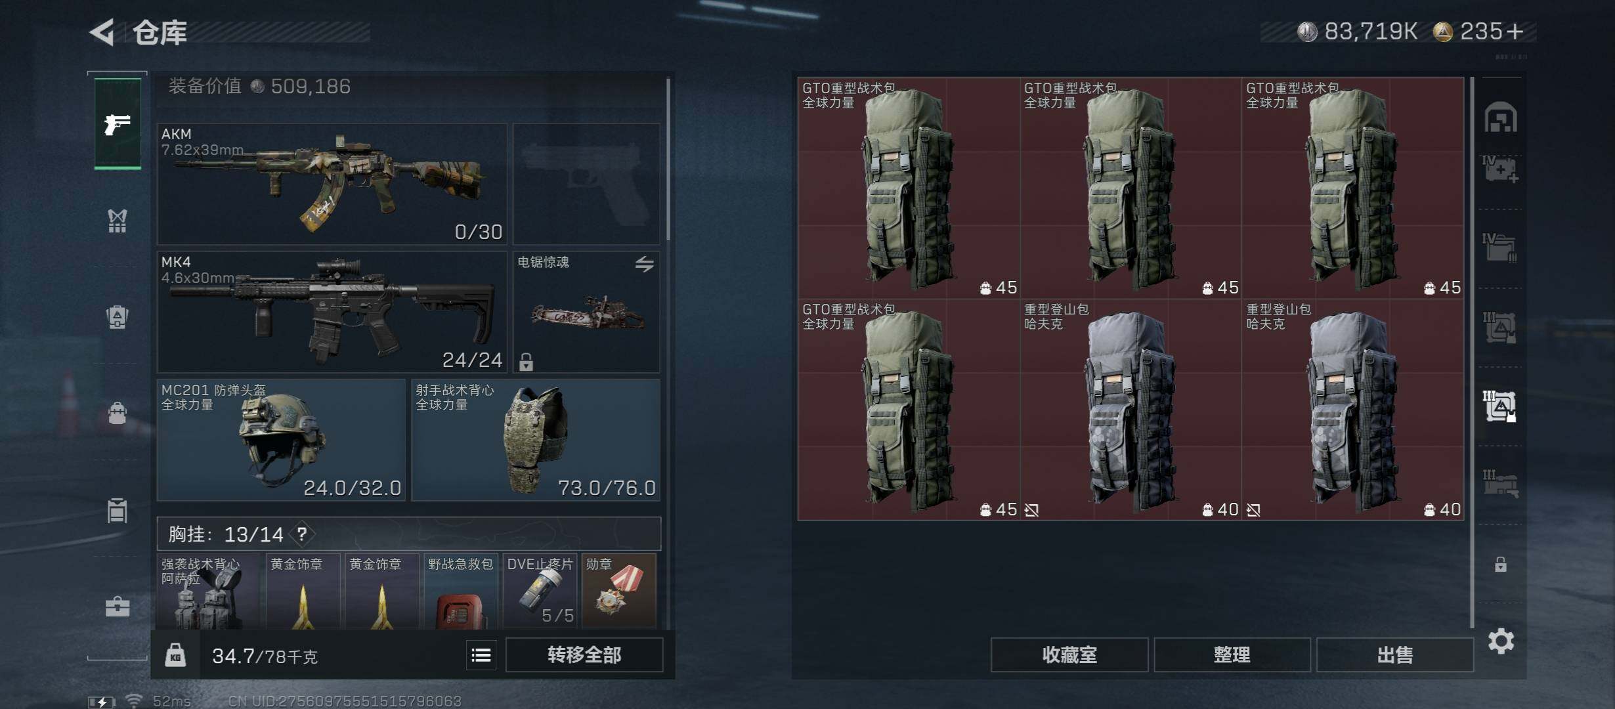Click the settings gear icon
This screenshot has height=709, width=1615.
click(x=1501, y=641)
